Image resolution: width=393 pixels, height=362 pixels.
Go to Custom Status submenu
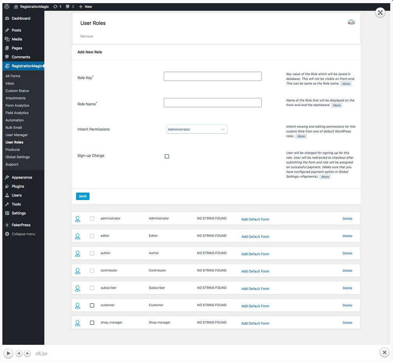click(17, 91)
